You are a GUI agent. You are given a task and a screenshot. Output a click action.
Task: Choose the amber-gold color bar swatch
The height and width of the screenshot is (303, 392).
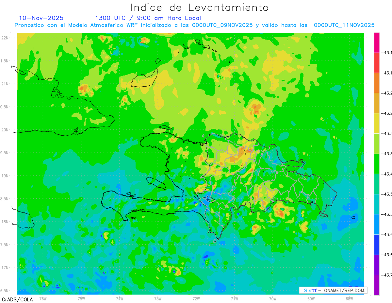click(x=377, y=103)
